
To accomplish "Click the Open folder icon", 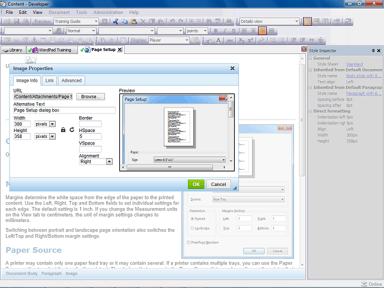I will tap(7, 22).
